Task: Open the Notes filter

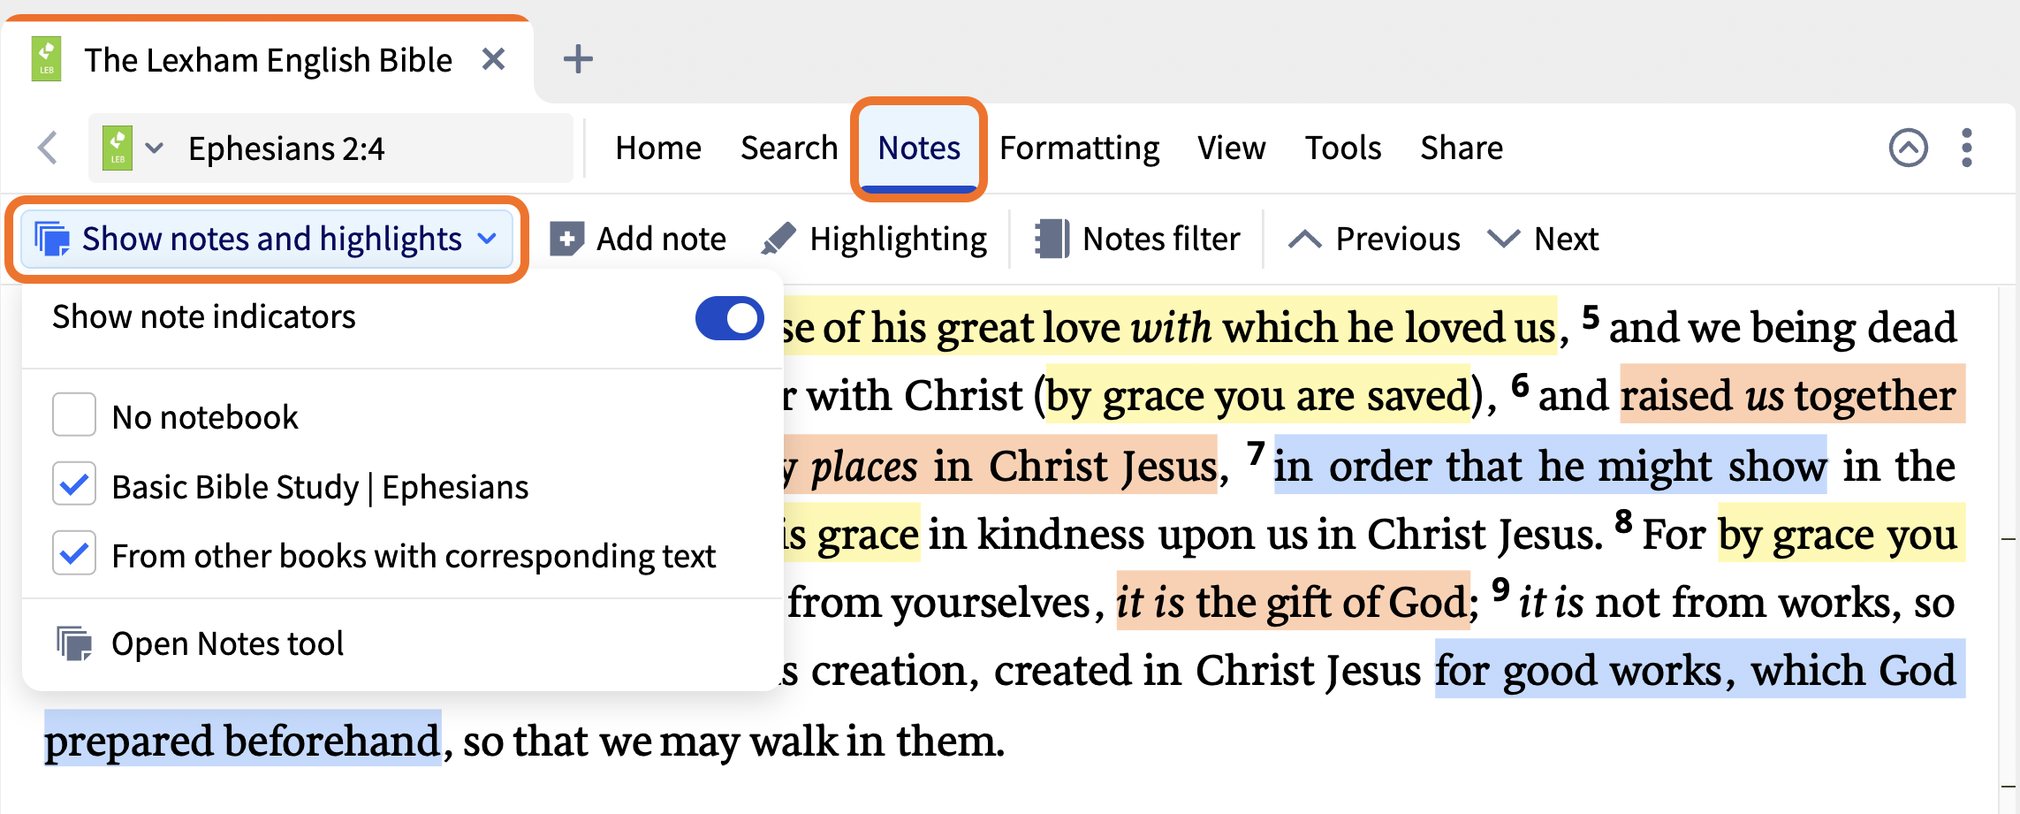Action: click(x=1138, y=239)
